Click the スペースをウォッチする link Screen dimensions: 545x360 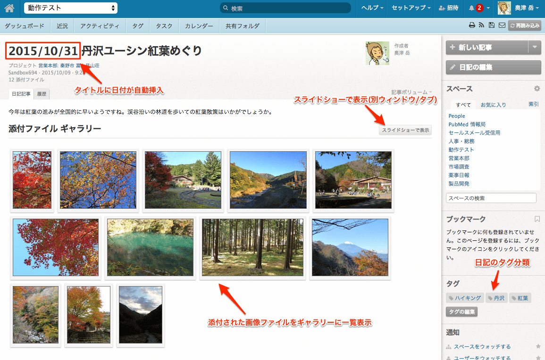tap(482, 346)
